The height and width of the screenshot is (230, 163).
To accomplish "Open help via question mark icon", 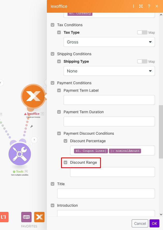I will pyautogui.click(x=149, y=6).
